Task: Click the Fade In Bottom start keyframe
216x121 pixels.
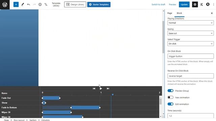Action: 71,108
